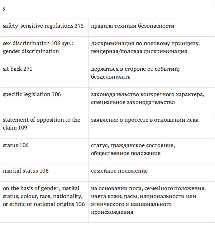Select the term safety-sensitive regulations 272

coord(43,26)
